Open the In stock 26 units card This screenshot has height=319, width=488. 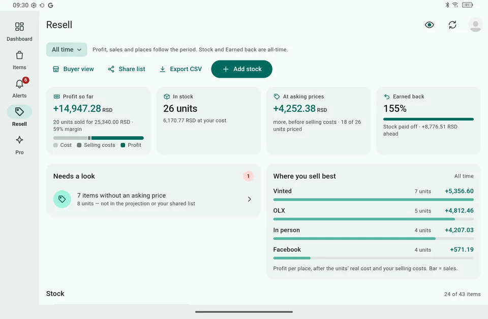click(x=208, y=120)
